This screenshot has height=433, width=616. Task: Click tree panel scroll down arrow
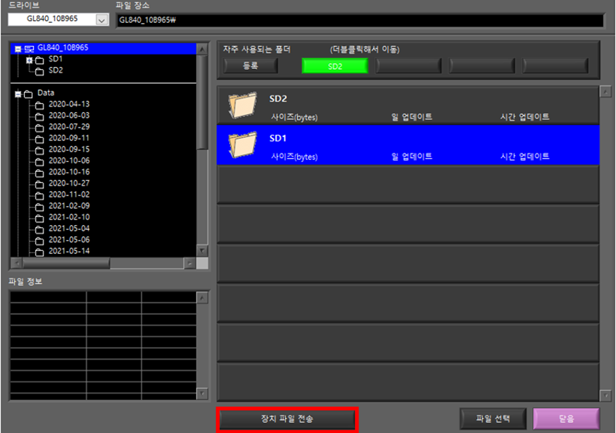[x=202, y=251]
